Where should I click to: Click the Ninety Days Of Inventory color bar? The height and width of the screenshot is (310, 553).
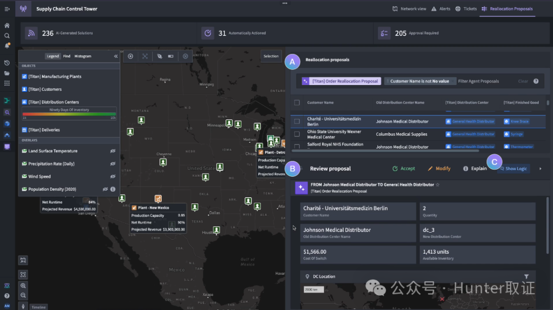(69, 114)
